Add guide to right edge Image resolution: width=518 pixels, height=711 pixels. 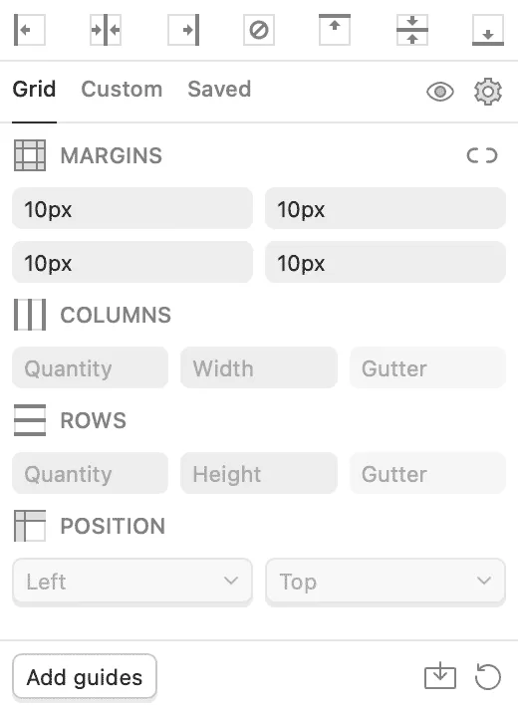[183, 30]
